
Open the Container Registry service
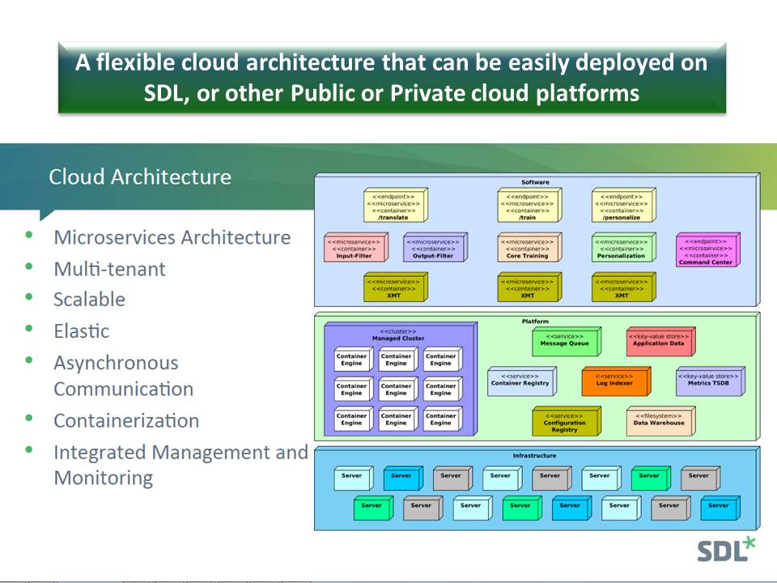(520, 381)
